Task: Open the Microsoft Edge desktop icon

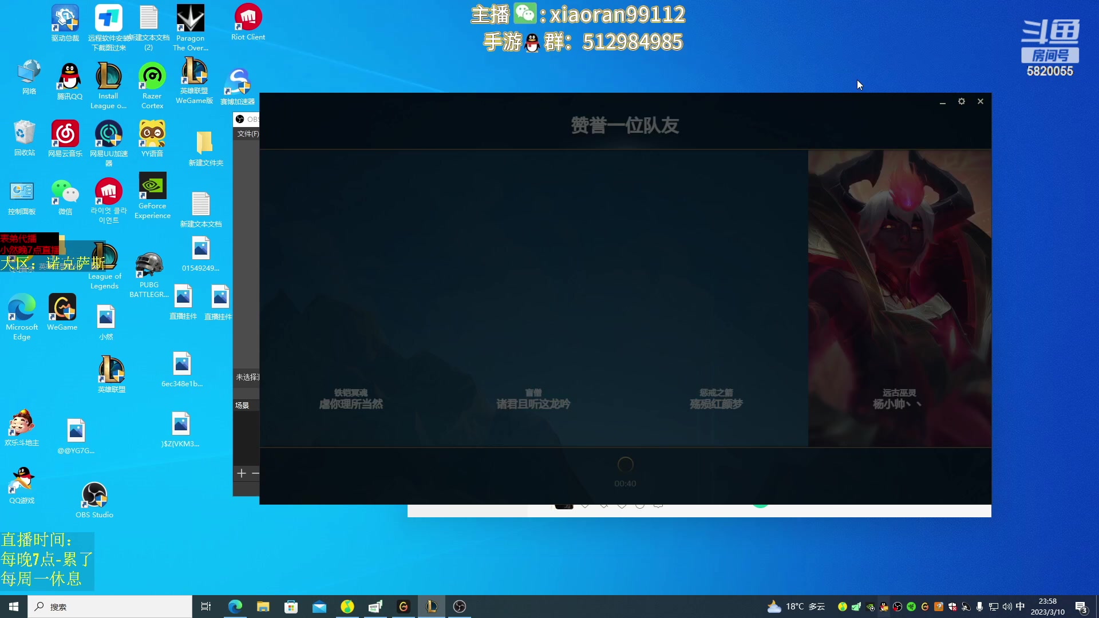Action: point(22,317)
